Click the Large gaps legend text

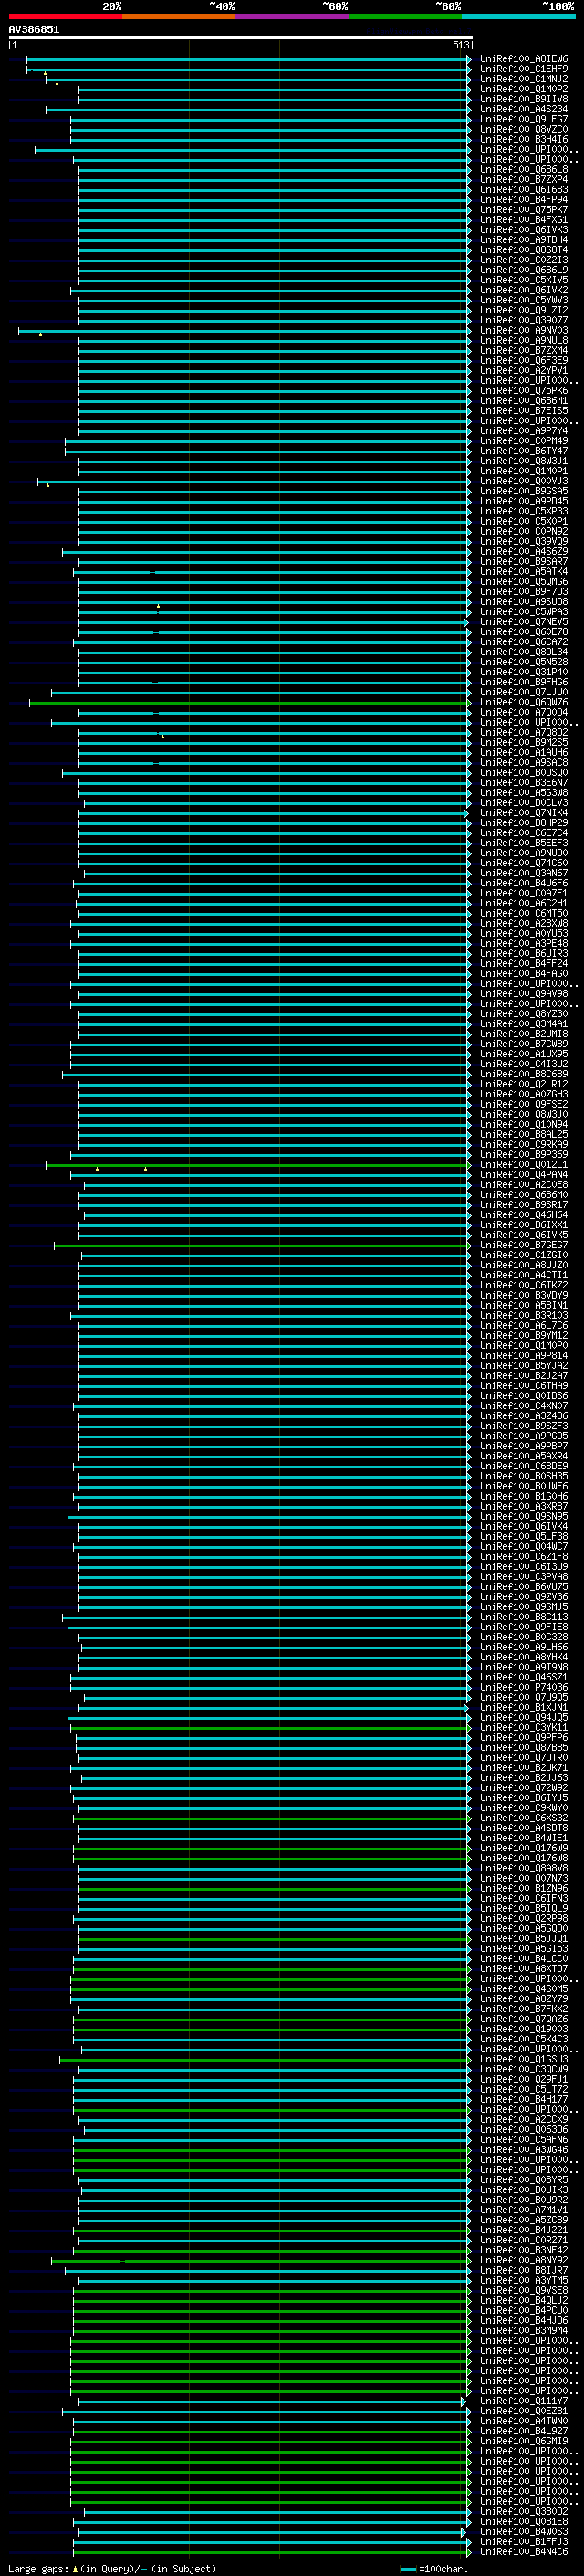112,2568
